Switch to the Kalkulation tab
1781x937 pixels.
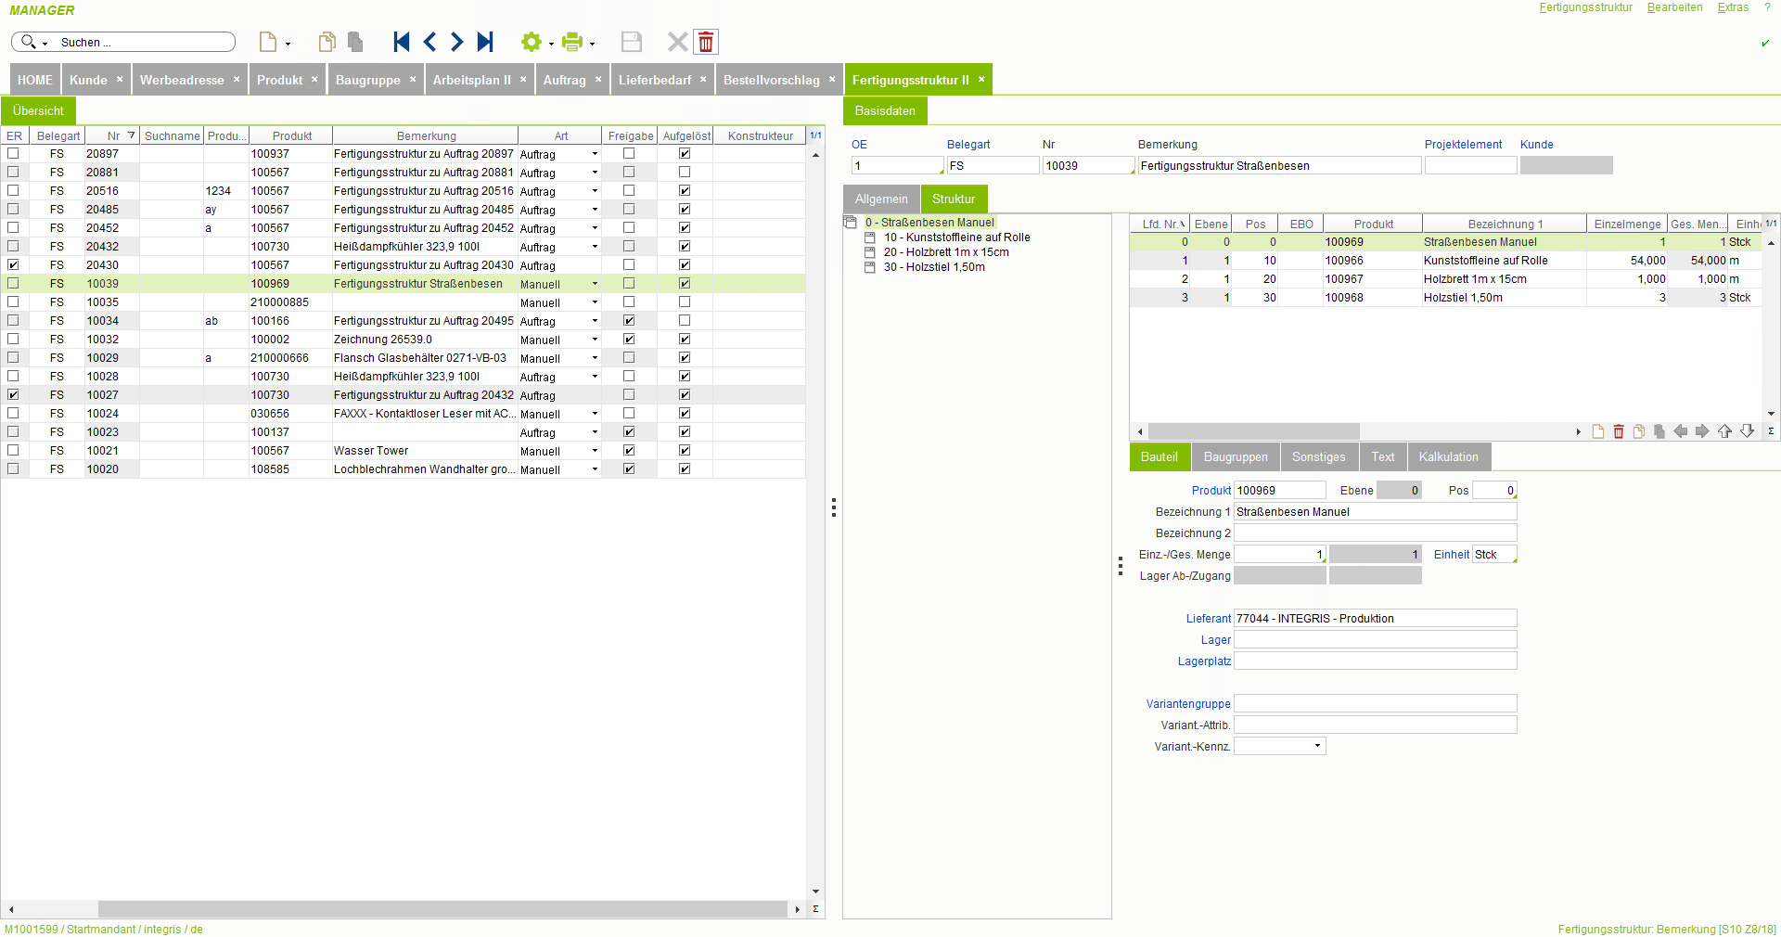1448,457
